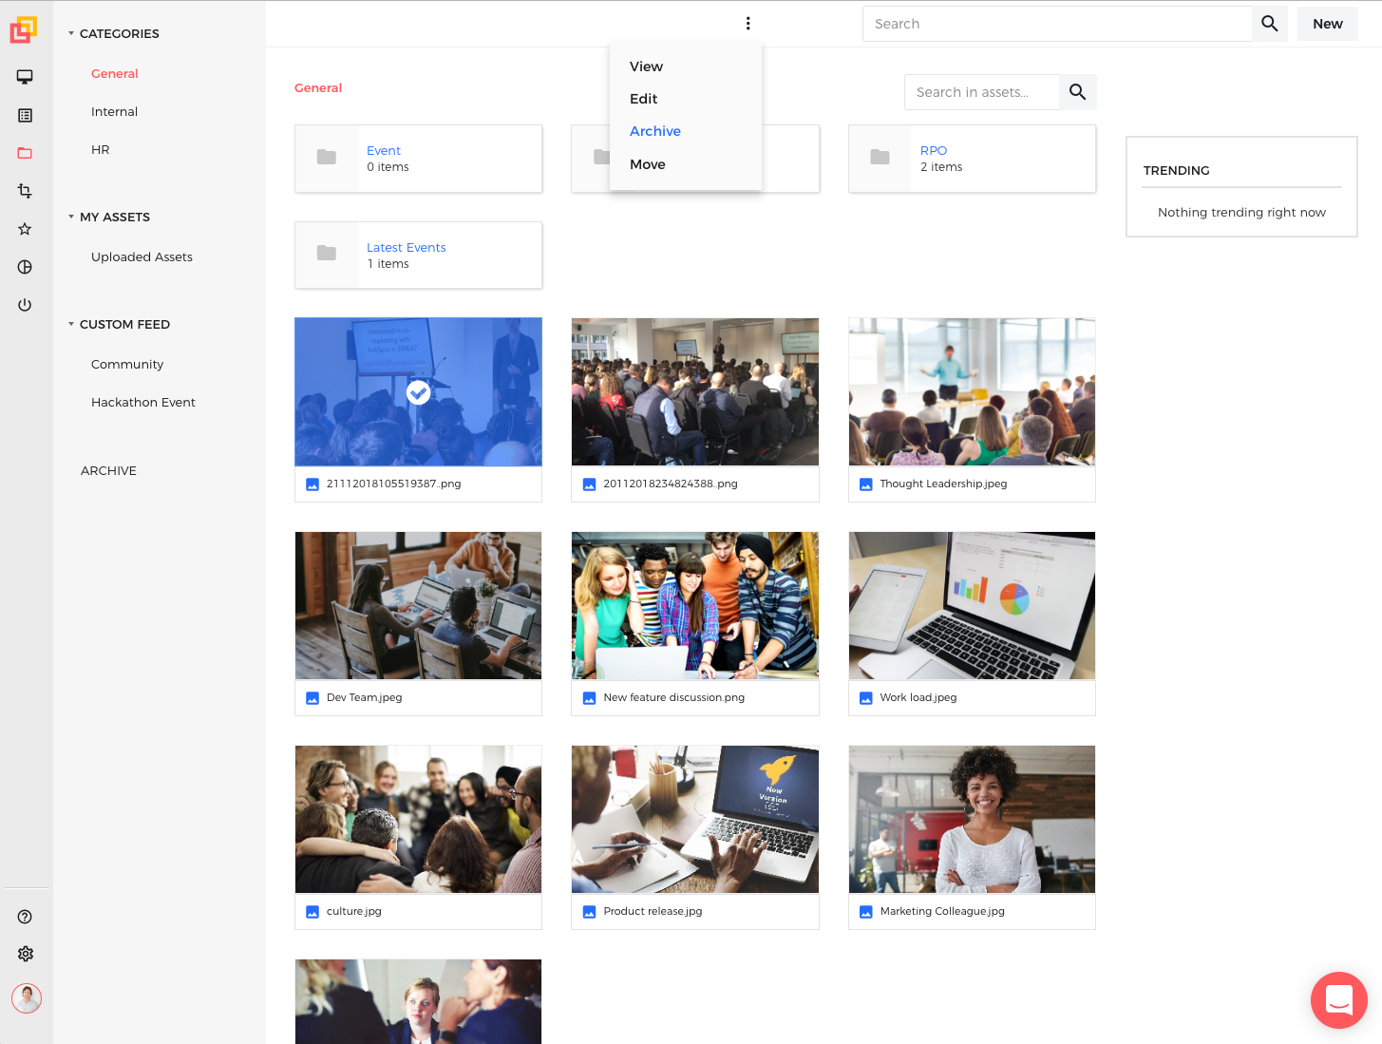This screenshot has height=1044, width=1382.
Task: Click the New button
Action: pos(1327,23)
